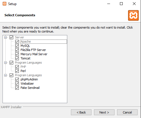
Task: Uncheck FileZilla FTP Server checkbox
Action: (17, 50)
